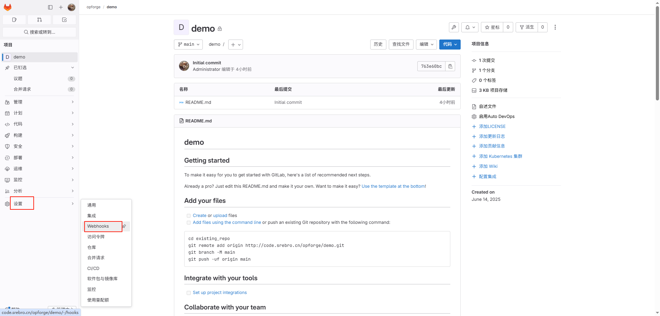The image size is (660, 316).
Task: Click the 历史 history button
Action: tap(378, 44)
